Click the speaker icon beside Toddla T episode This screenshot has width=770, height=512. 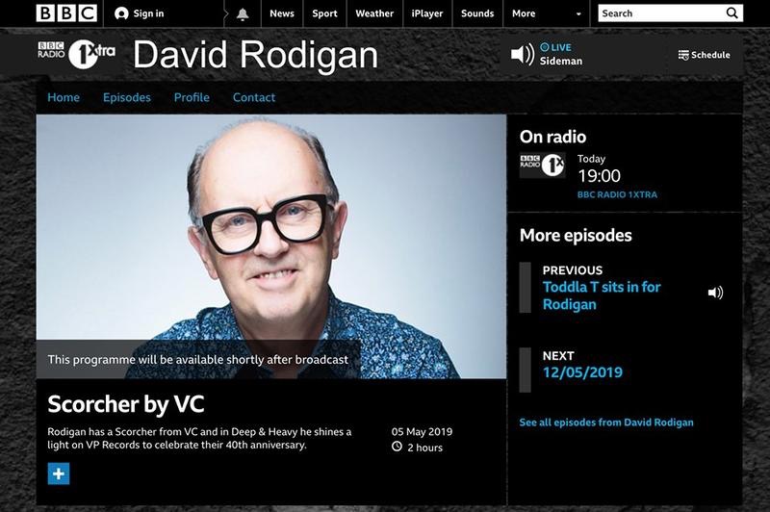pyautogui.click(x=715, y=294)
